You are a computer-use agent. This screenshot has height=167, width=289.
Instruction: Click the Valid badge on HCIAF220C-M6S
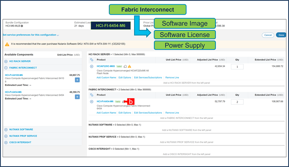pyautogui.click(x=119, y=67)
